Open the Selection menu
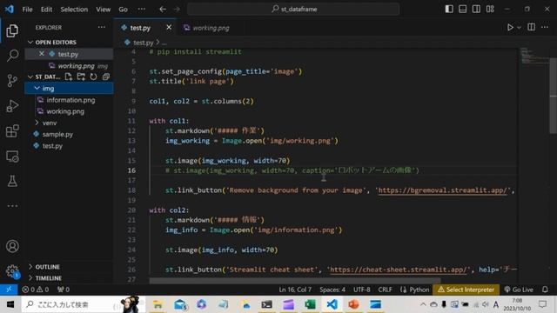This screenshot has height=313, width=557. [74, 10]
